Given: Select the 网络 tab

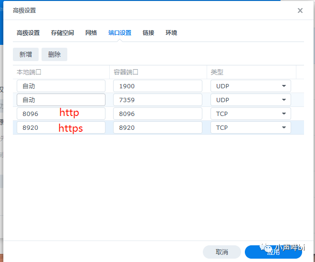Looking at the screenshot, I should [x=91, y=33].
